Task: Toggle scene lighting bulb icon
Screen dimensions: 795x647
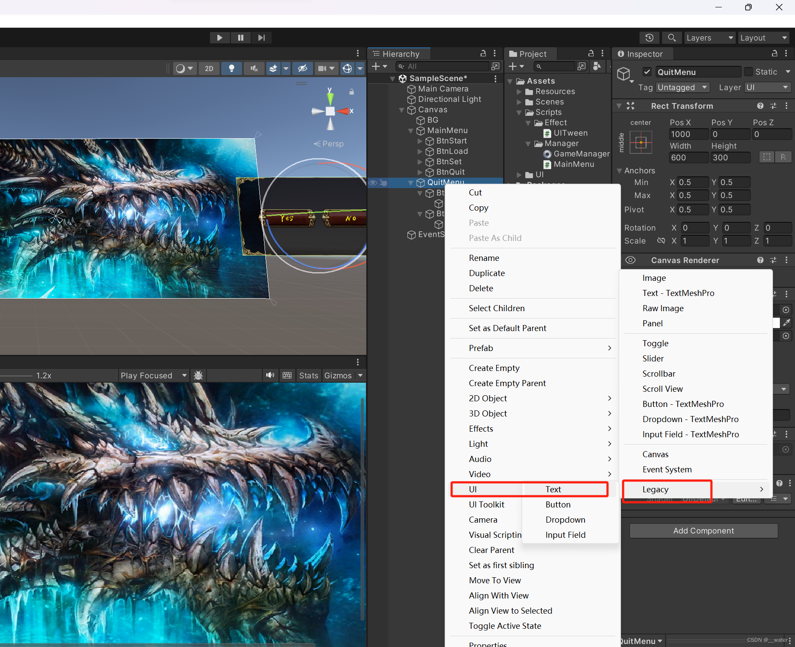Action: point(232,68)
